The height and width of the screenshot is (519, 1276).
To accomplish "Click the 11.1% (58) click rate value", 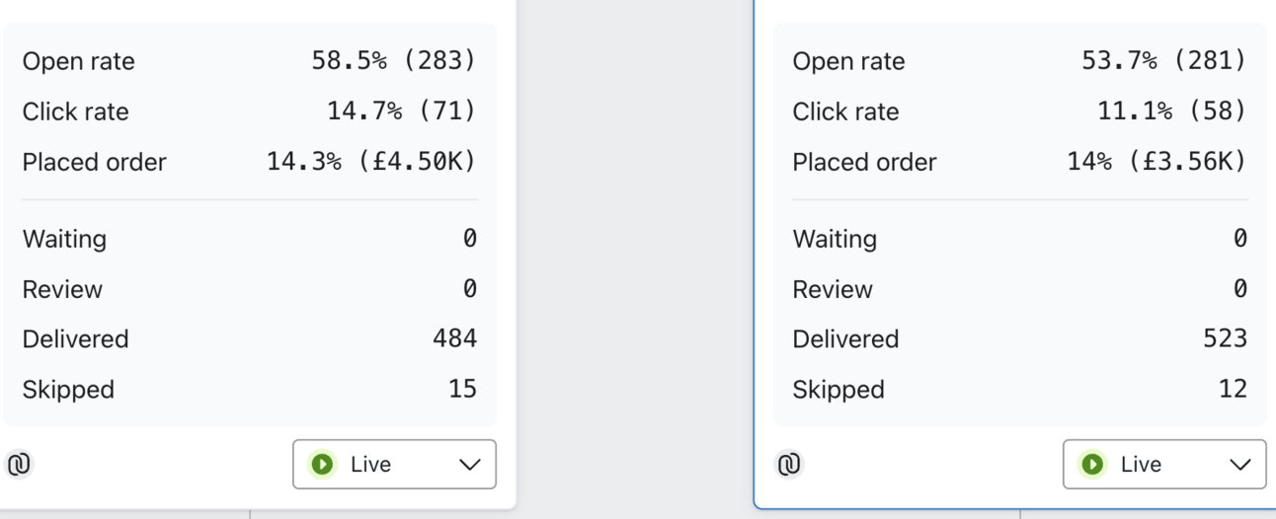I will click(1171, 111).
